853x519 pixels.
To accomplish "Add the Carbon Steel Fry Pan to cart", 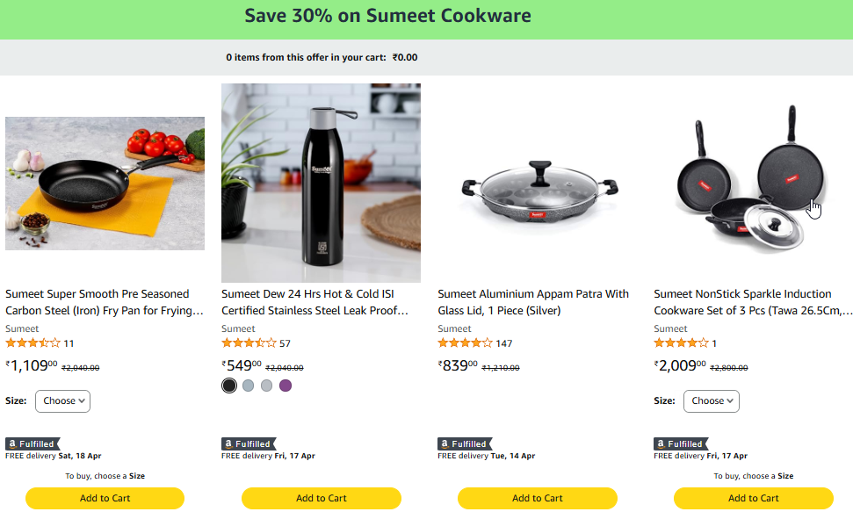I will tap(105, 498).
